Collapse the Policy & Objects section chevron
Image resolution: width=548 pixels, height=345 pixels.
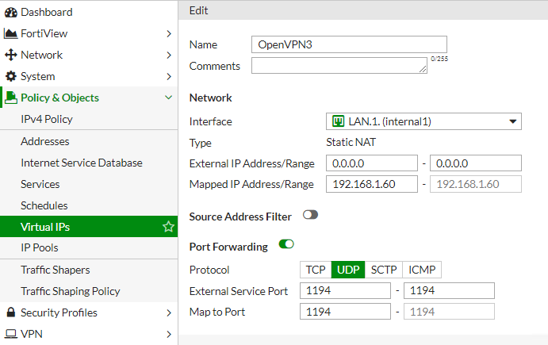point(168,98)
